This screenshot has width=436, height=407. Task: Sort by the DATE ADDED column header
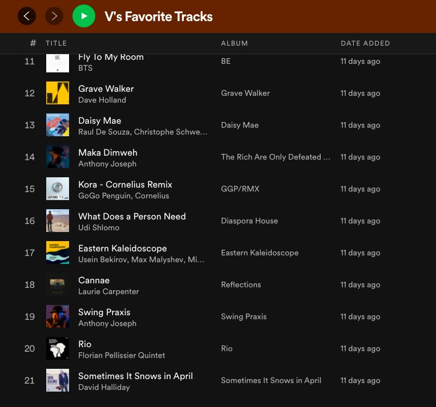click(365, 43)
